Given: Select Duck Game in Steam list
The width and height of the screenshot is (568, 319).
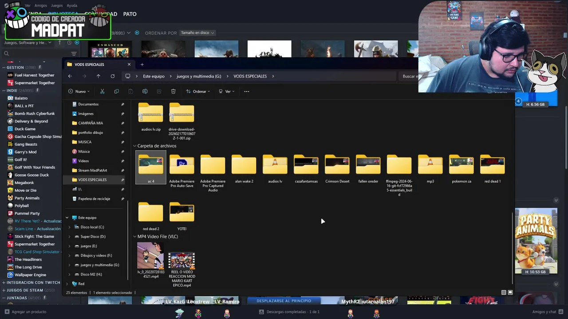Looking at the screenshot, I should coord(25,129).
